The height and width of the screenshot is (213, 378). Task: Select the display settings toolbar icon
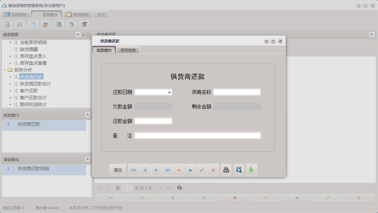tap(59, 24)
